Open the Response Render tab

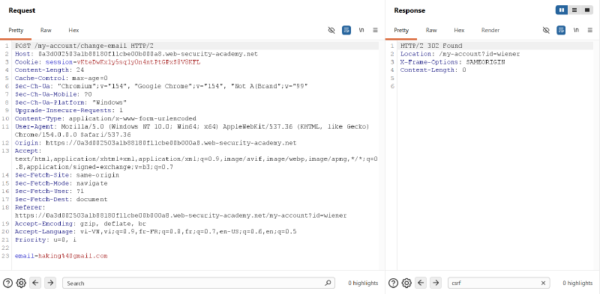point(490,30)
